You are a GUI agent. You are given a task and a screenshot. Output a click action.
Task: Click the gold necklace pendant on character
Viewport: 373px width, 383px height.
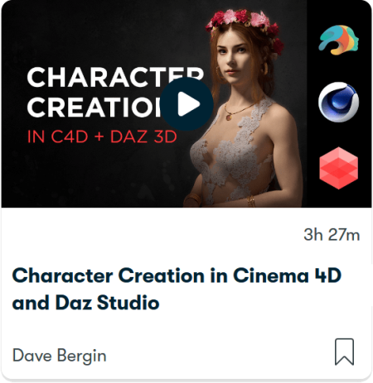[229, 117]
